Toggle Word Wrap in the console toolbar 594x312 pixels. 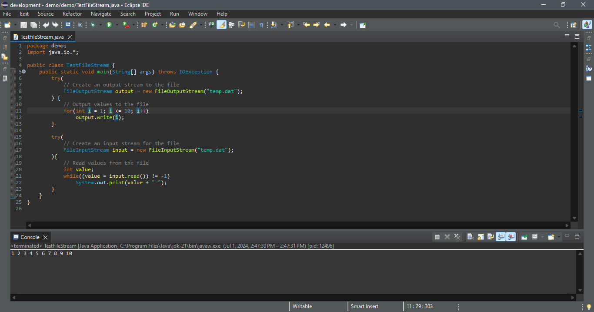tap(491, 237)
